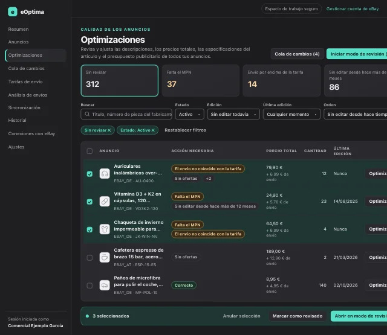The height and width of the screenshot is (335, 387).
Task: Uncheck the Auriculares inalámbricos row checkbox
Action: click(89, 174)
